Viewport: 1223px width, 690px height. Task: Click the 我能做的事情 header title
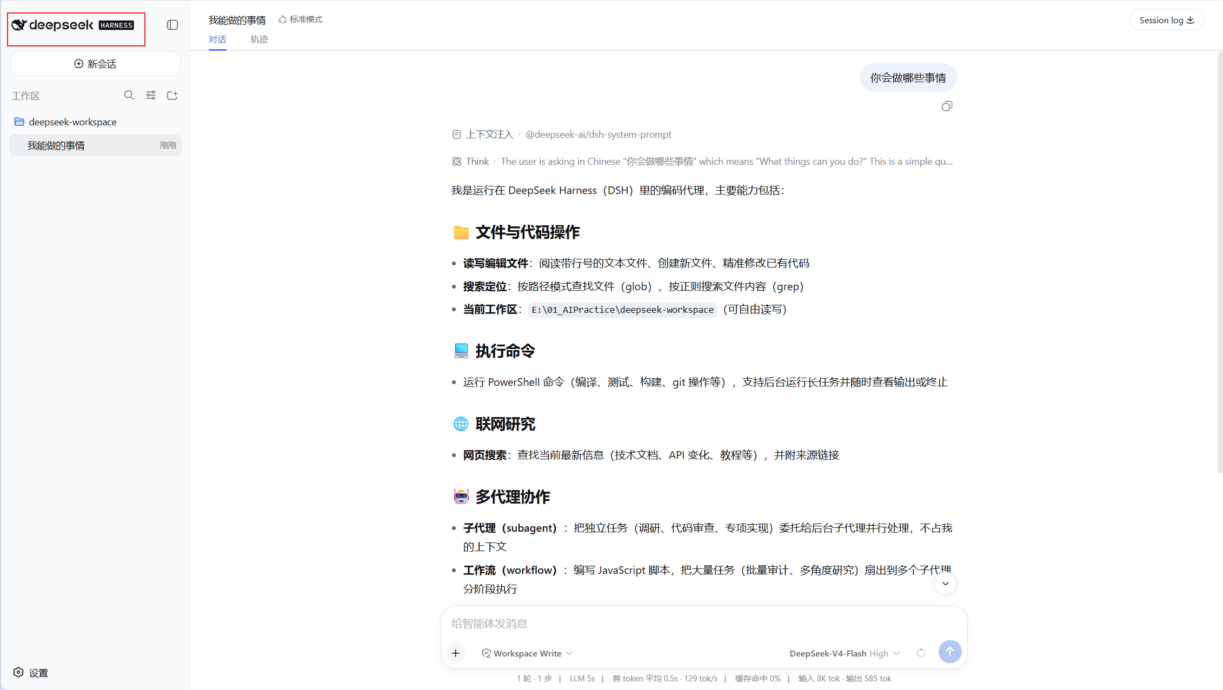pyautogui.click(x=237, y=20)
